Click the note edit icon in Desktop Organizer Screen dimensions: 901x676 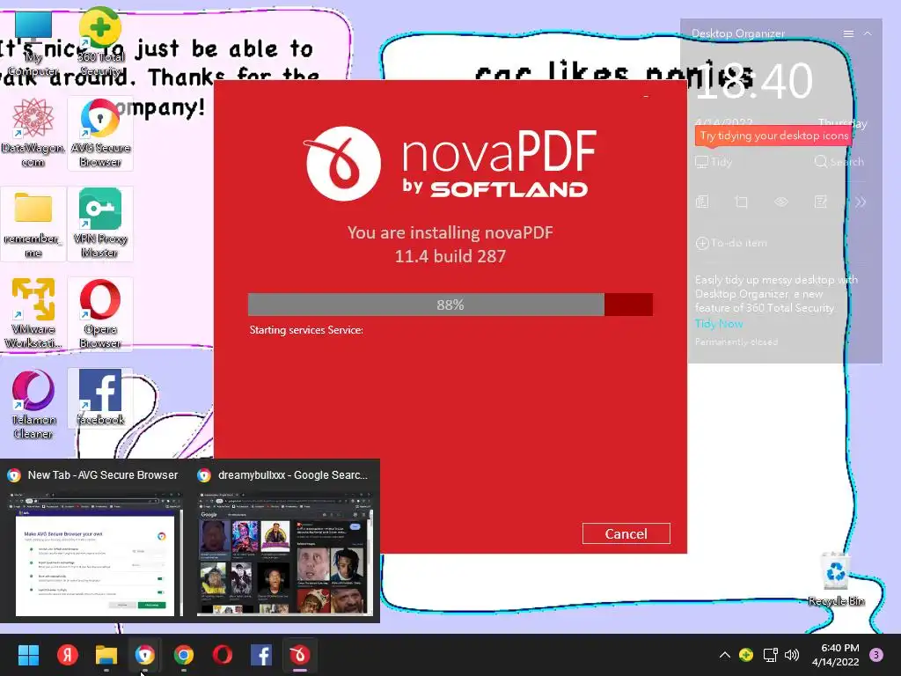pyautogui.click(x=821, y=202)
